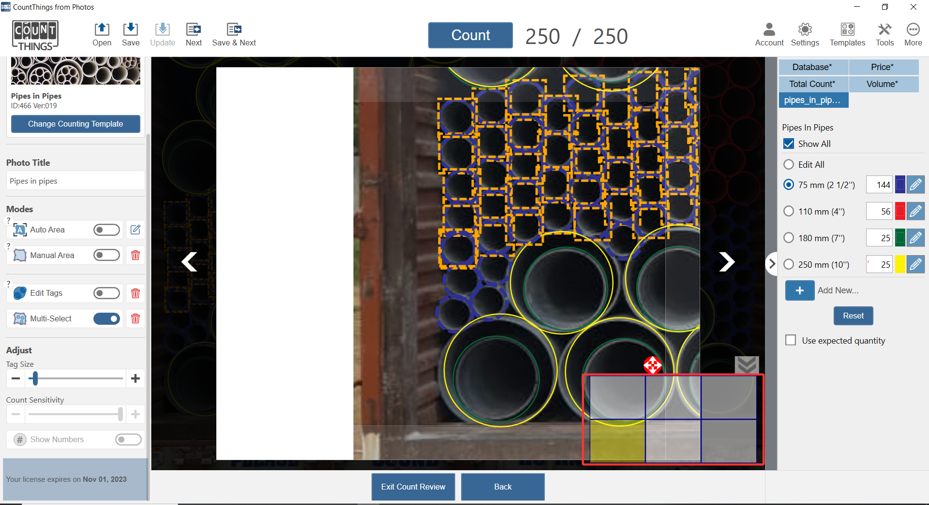Click the Save icon in toolbar
The image size is (929, 505).
tap(130, 30)
